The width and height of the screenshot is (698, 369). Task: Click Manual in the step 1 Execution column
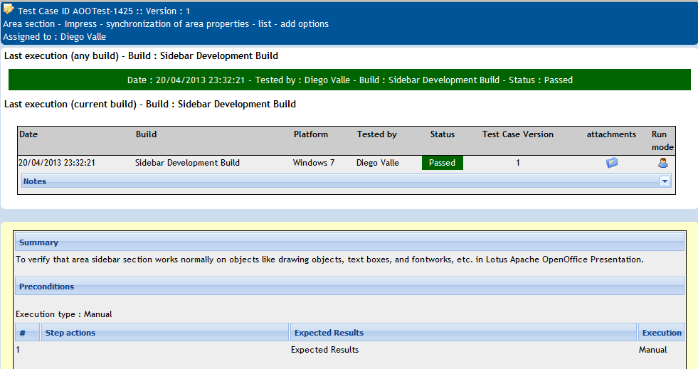(x=652, y=350)
